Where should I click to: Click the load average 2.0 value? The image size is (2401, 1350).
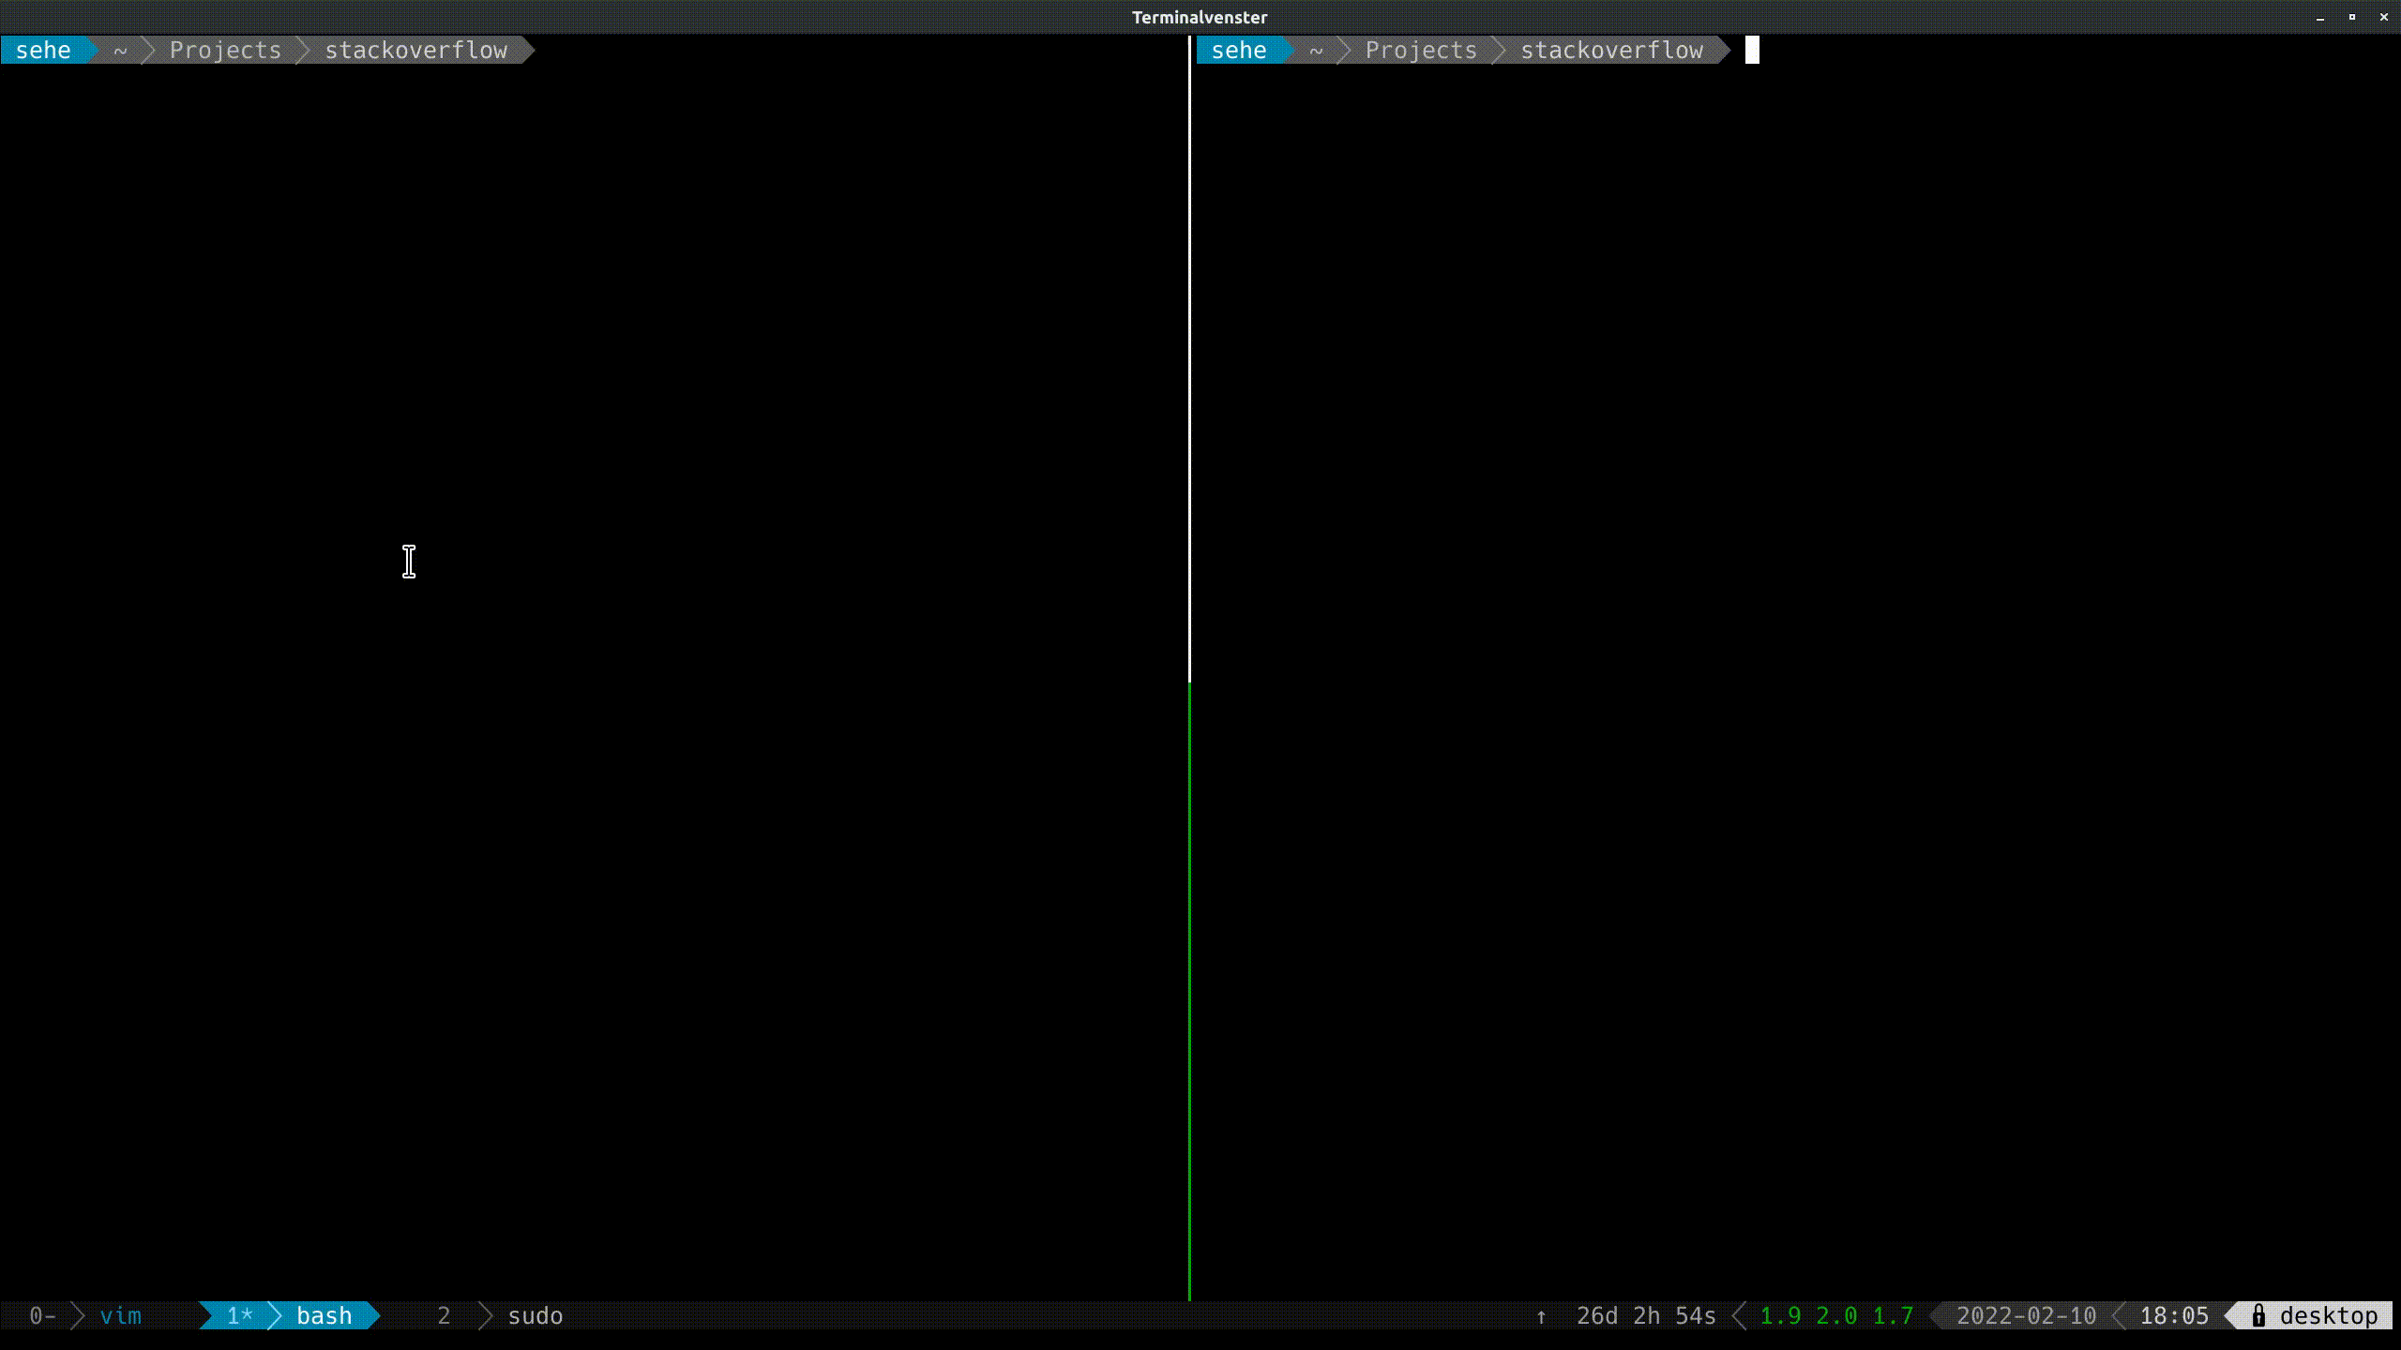1835,1316
